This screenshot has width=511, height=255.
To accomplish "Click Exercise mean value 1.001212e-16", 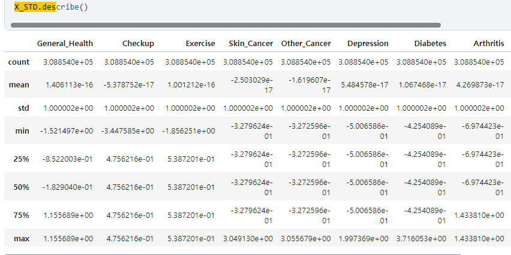I will tap(191, 85).
